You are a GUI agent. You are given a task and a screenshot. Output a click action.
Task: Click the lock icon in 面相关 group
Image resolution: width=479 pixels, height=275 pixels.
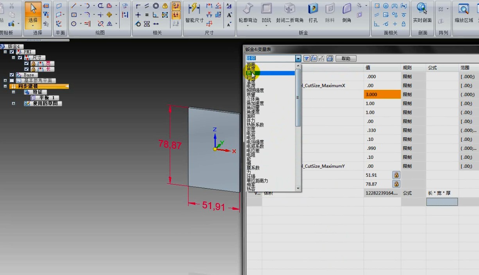404,23
